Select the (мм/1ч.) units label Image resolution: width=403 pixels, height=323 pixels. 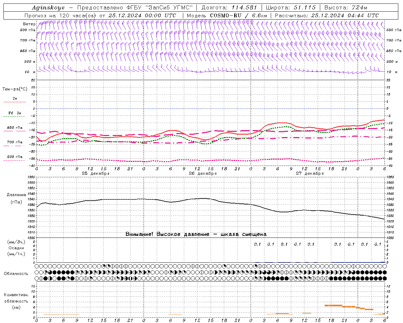[x=16, y=254]
